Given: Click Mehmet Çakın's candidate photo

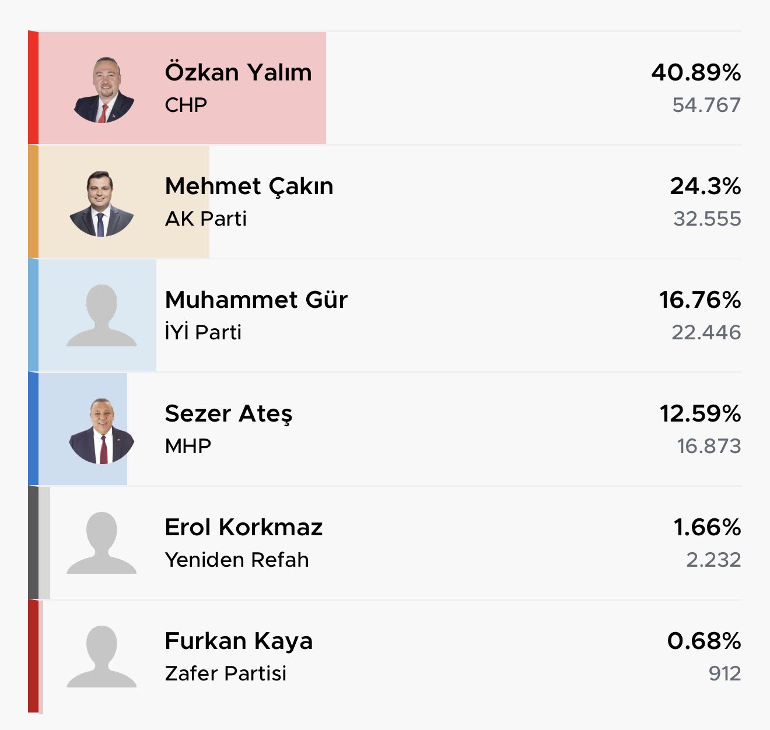Looking at the screenshot, I should point(101,203).
